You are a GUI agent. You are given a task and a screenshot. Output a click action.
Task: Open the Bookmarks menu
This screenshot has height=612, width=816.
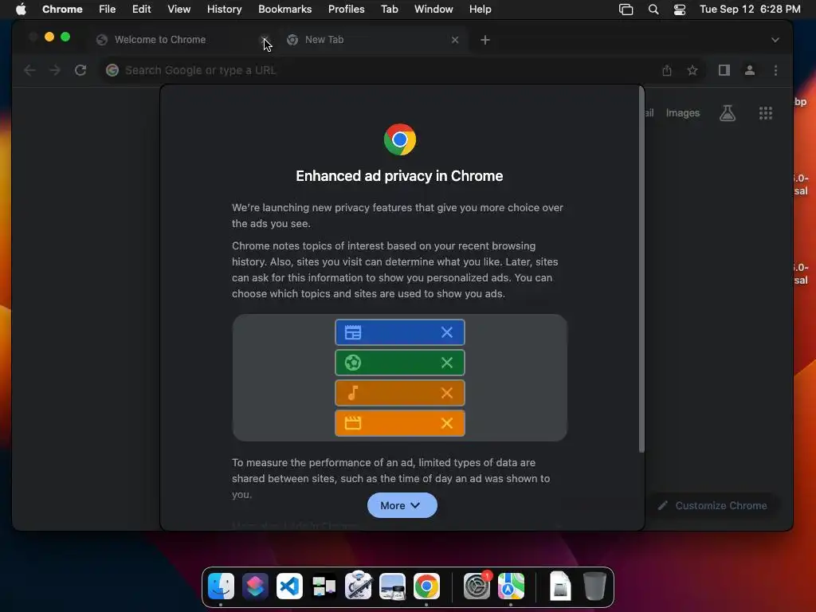[x=284, y=10]
